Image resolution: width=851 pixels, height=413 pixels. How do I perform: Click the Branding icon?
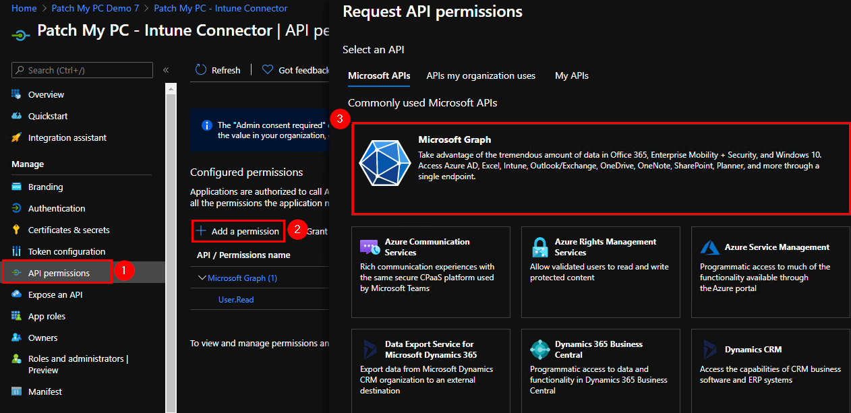click(x=17, y=187)
